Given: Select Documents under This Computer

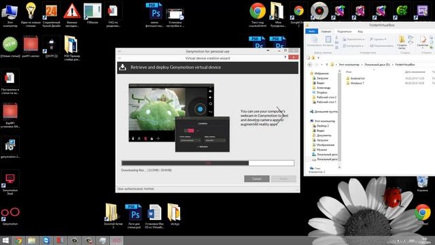Looking at the screenshot, I should [x=321, y=135].
